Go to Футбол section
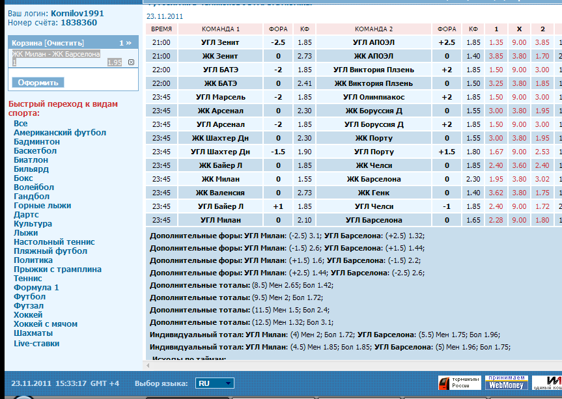This screenshot has width=562, height=399. point(29,297)
